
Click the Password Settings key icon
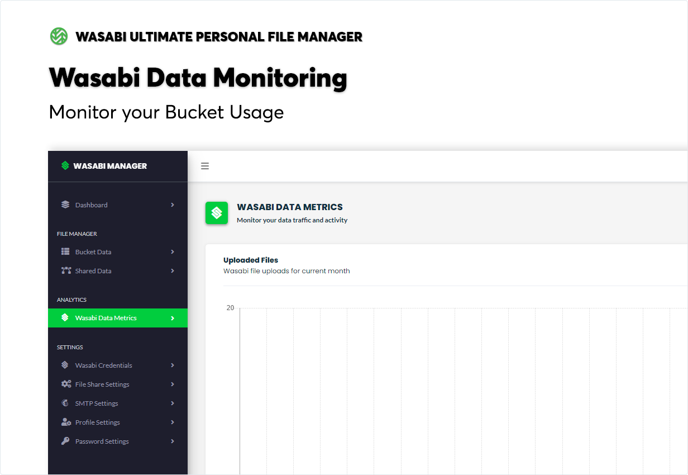click(65, 441)
